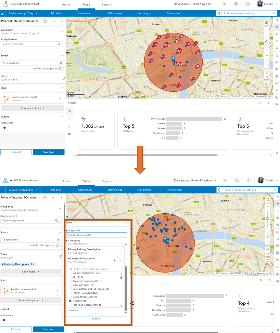Toggle Include related points in upper screenshot
Image resolution: width=280 pixels, height=333 pixels.
click(x=61, y=68)
